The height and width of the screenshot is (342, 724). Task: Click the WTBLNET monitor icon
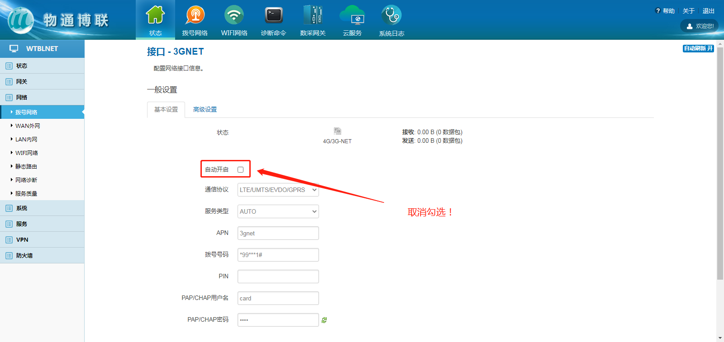pyautogui.click(x=14, y=48)
